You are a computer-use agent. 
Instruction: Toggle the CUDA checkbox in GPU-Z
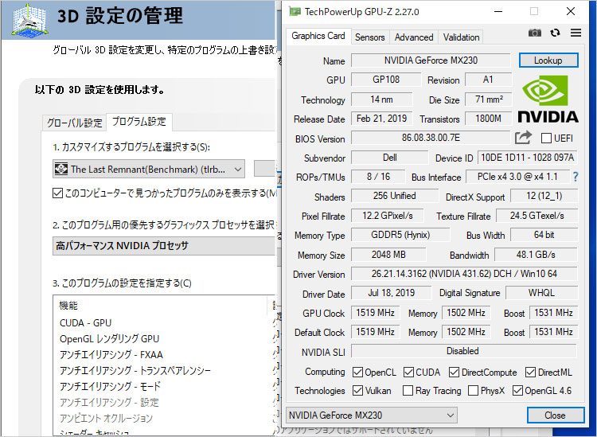pos(408,372)
